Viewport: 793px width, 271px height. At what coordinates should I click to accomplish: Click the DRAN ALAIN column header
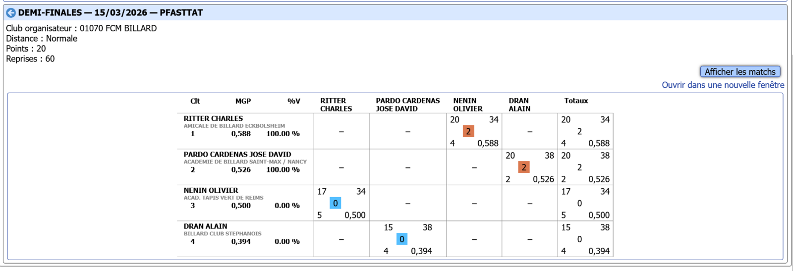(x=519, y=105)
